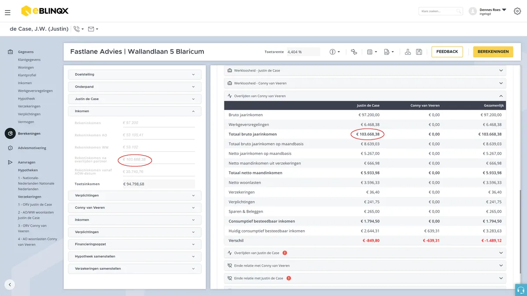Click the swap arrows toolbar icon
The image size is (527, 296).
tap(354, 52)
